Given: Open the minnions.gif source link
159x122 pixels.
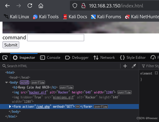Looking at the screenshot, I should pos(63,97).
